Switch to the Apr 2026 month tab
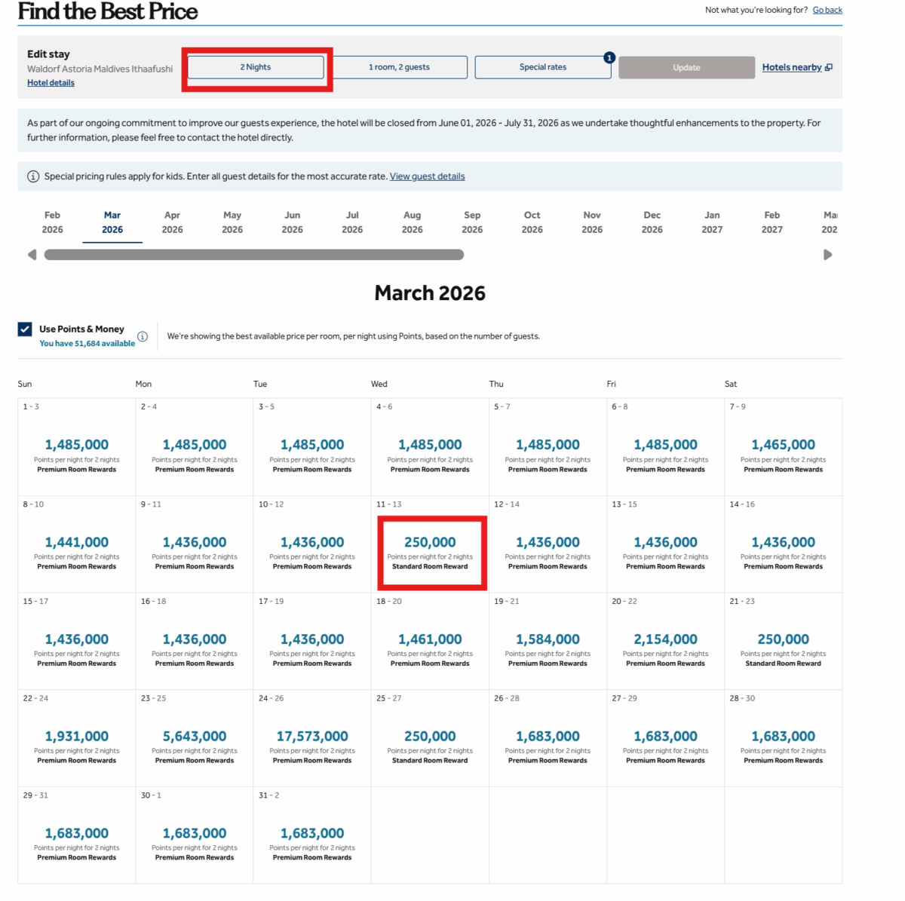905x901 pixels. [172, 222]
